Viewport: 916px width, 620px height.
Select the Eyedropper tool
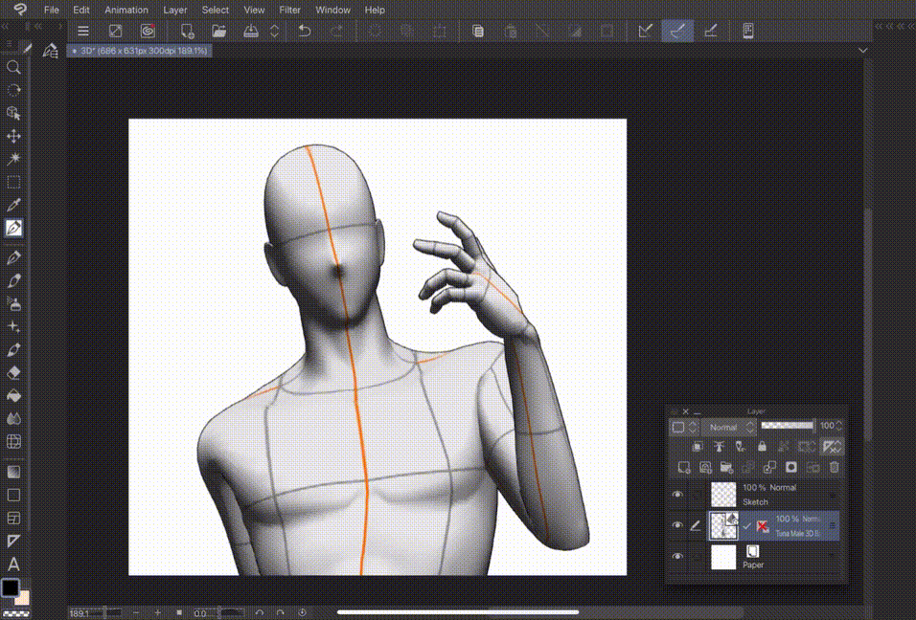coord(14,205)
